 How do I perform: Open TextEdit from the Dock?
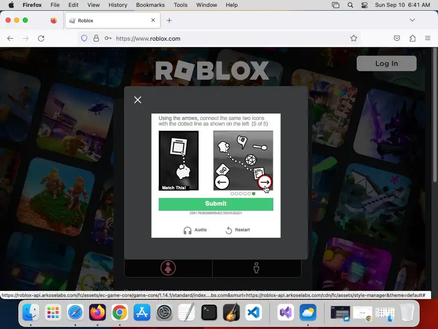186,312
